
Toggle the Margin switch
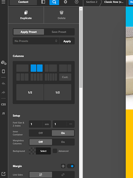[71, 166]
